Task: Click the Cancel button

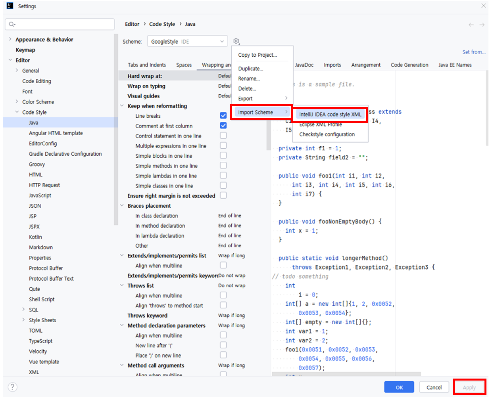Action: (434, 387)
